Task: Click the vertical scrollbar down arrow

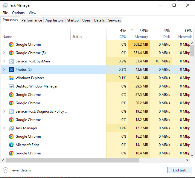Action: coord(192,155)
